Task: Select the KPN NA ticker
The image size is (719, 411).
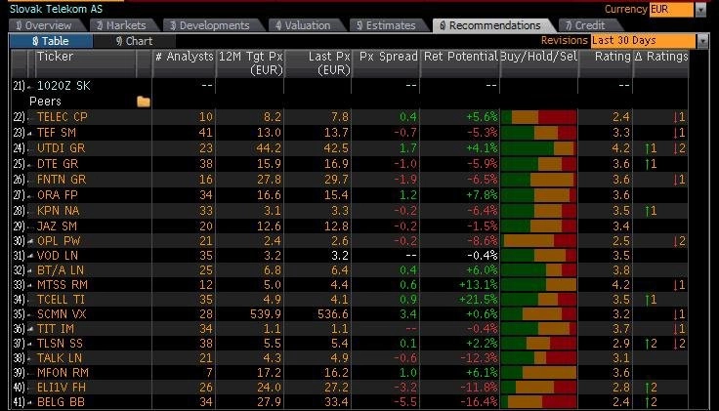Action: [x=59, y=210]
